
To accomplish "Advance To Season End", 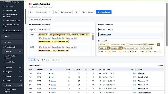I will (x=66, y=12).
